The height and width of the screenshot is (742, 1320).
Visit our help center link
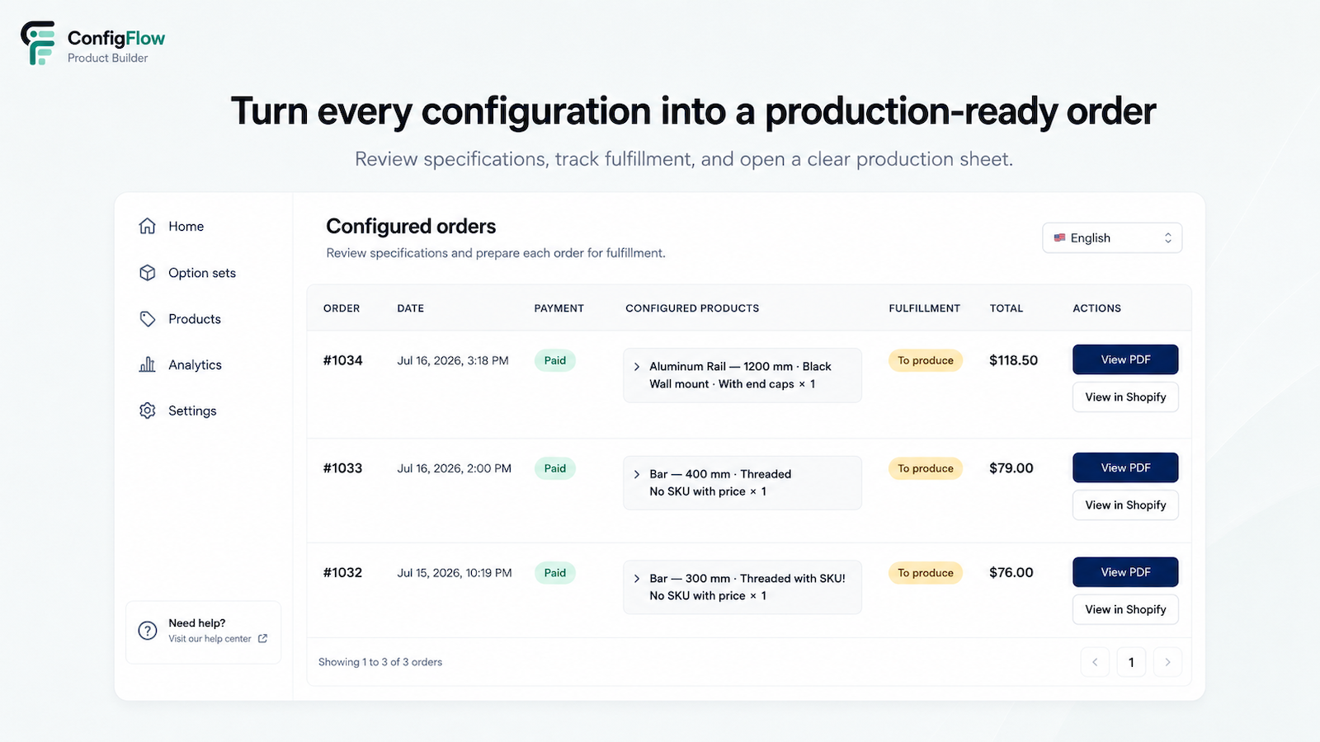pos(210,639)
